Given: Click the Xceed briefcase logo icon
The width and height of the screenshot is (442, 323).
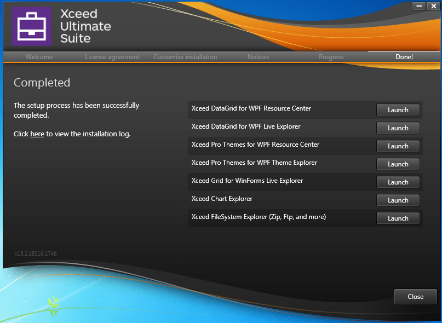Looking at the screenshot, I should (32, 26).
